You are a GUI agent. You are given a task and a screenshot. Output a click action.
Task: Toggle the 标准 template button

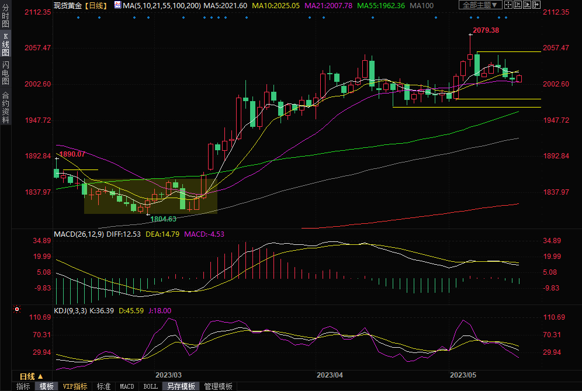pos(103,386)
